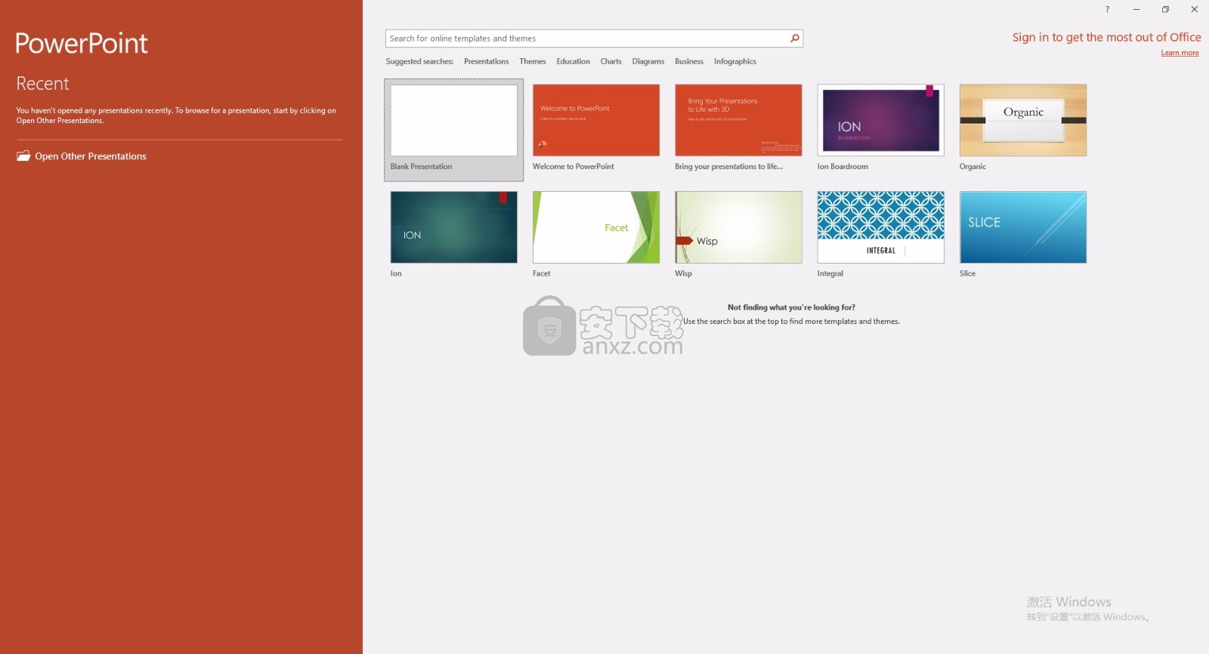Viewport: 1209px width, 654px height.
Task: Click the Wisp caption below thumbnail
Action: pos(683,273)
